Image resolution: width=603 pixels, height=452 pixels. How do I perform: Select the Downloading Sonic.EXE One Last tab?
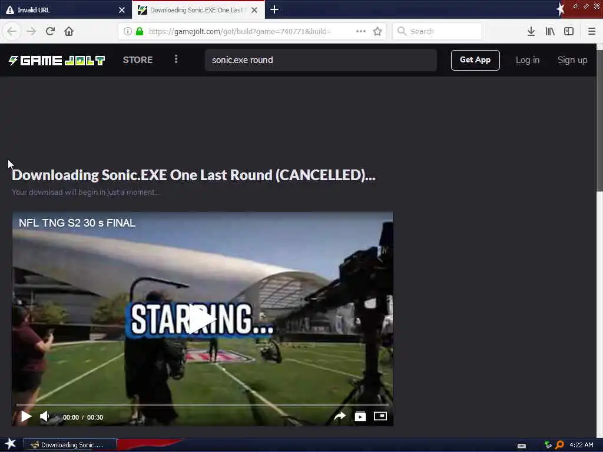[198, 9]
